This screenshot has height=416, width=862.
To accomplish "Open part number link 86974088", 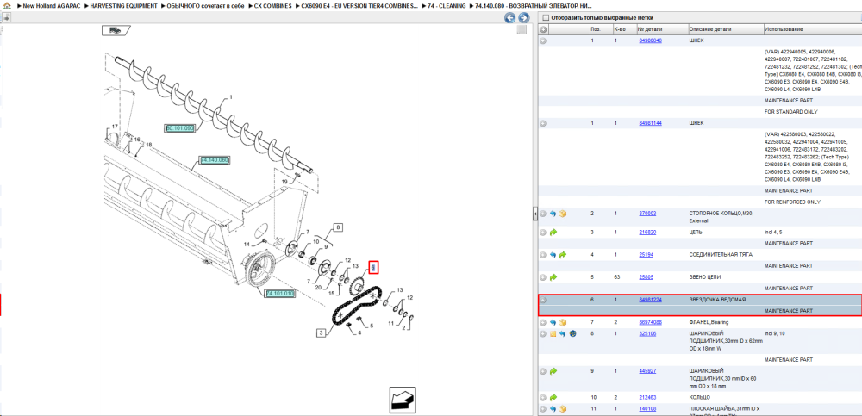I will (650, 323).
